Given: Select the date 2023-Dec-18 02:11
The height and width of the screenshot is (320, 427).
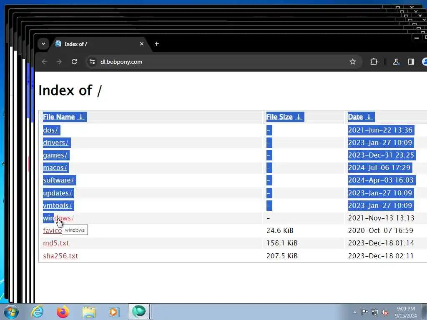Looking at the screenshot, I should [381, 256].
